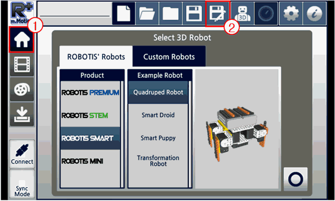This screenshot has height=201, width=335.
Task: Open the film reel motion group icon
Action: (x=22, y=89)
